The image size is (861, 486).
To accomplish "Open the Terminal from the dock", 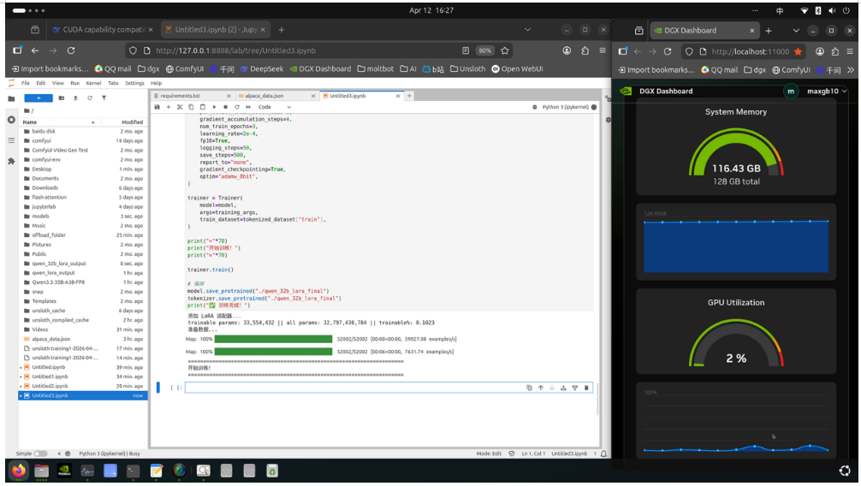I will 134,471.
